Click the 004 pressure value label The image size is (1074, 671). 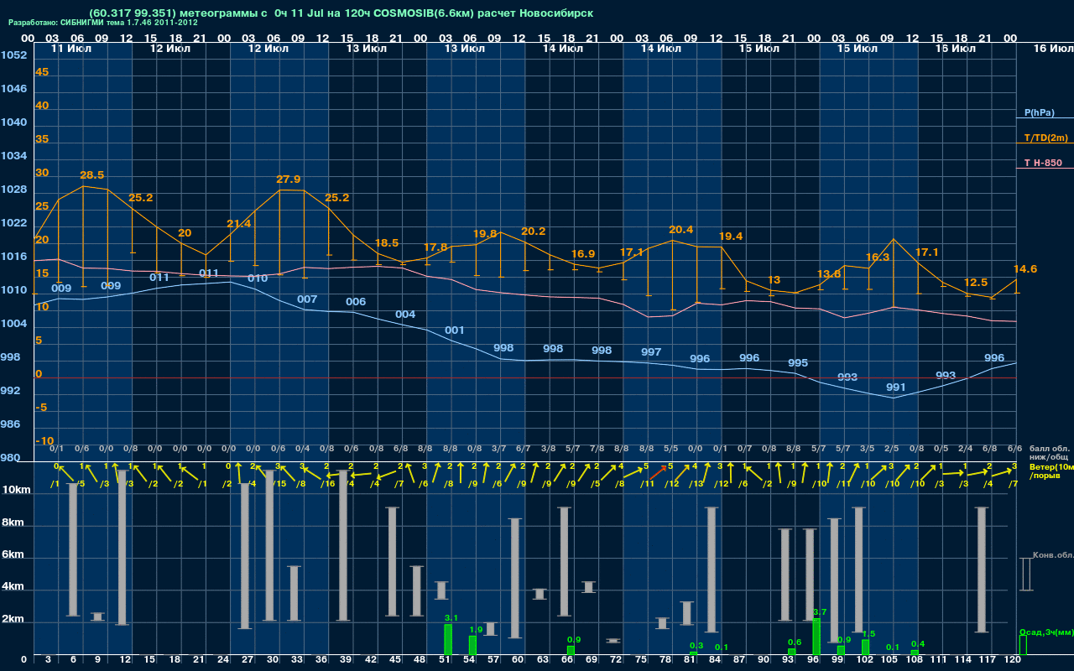405,315
